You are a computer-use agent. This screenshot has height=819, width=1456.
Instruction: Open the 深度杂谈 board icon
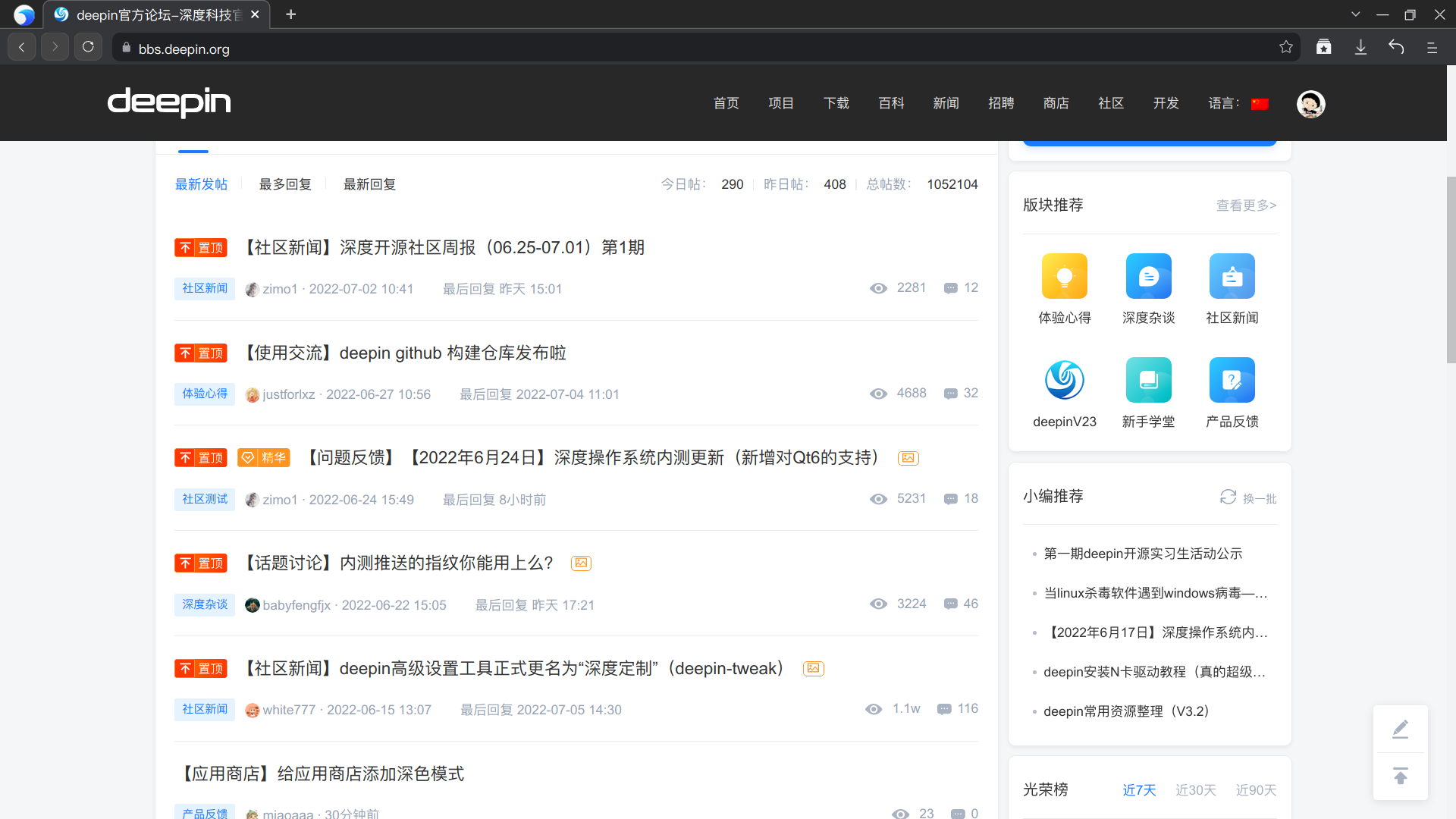click(x=1148, y=276)
